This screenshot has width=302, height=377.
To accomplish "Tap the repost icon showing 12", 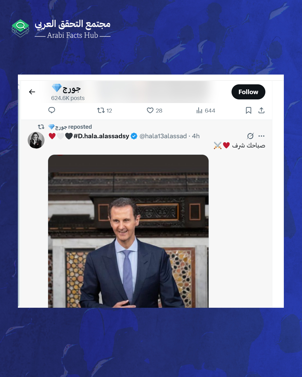I will point(104,111).
